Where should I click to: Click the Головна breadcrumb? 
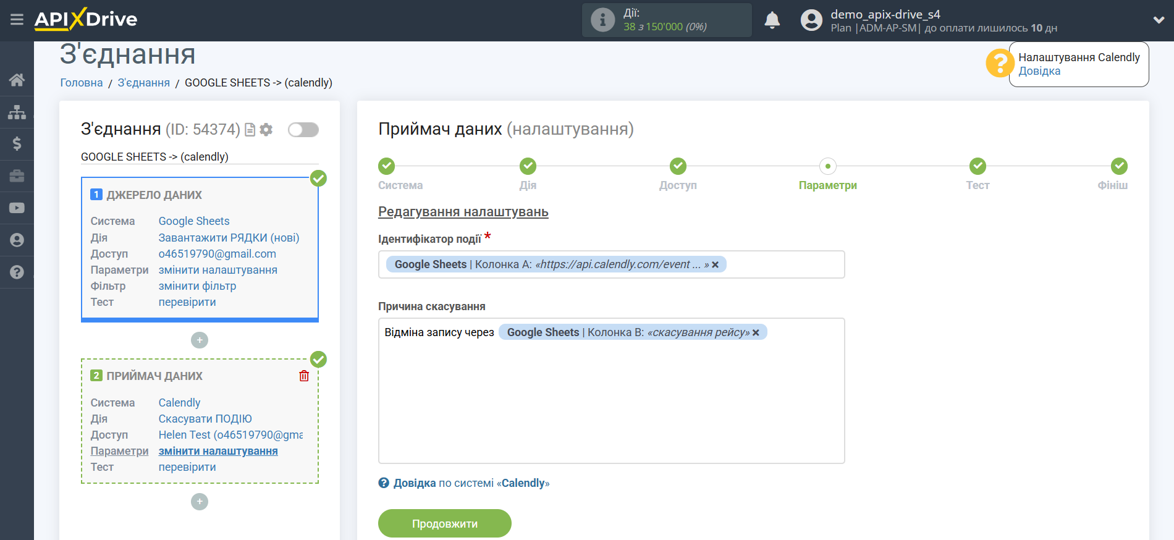point(82,83)
